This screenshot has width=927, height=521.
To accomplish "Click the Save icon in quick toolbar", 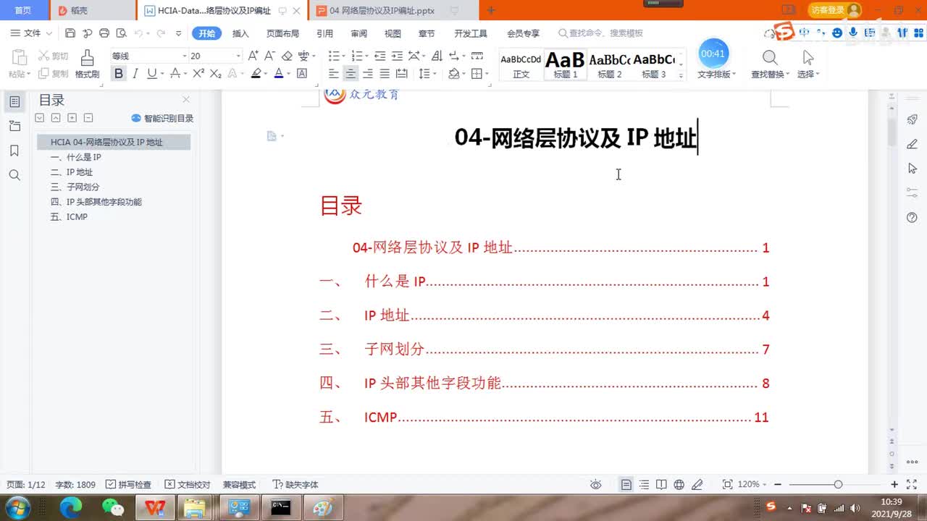I will [x=70, y=33].
